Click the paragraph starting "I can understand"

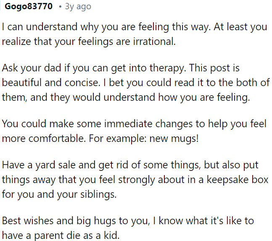tap(135, 27)
